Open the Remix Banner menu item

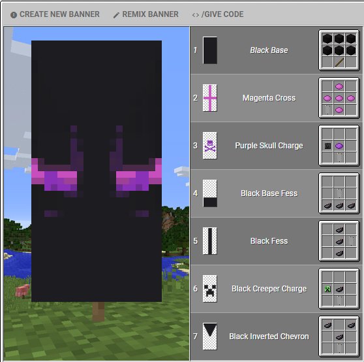click(145, 14)
